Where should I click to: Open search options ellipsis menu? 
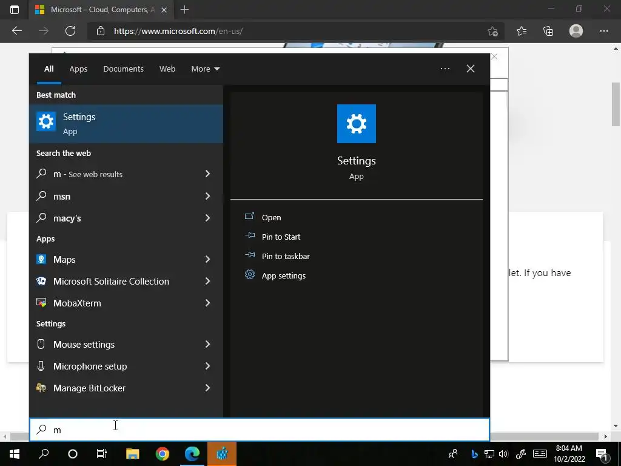pyautogui.click(x=445, y=69)
